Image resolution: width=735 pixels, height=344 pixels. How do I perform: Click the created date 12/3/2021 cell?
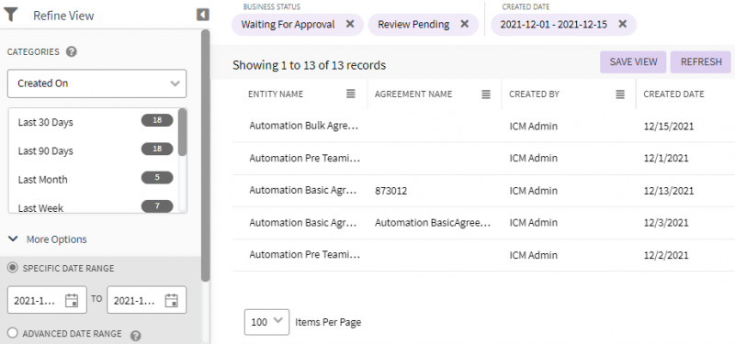(x=666, y=223)
